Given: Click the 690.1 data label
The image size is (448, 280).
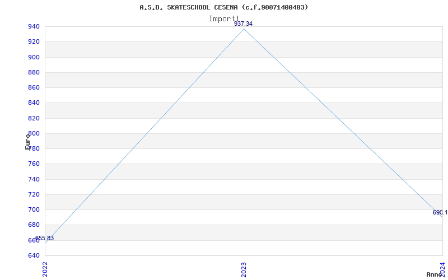Looking at the screenshot, I should 440,212.
